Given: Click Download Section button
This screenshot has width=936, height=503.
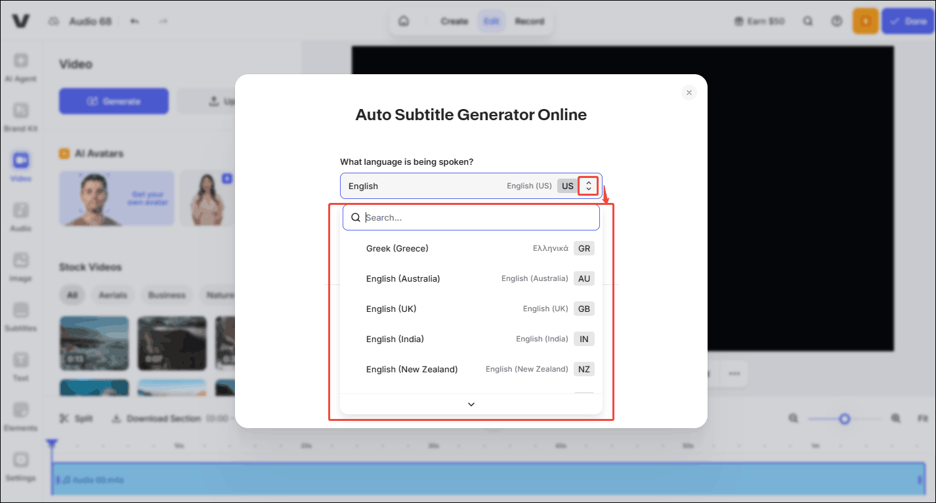Looking at the screenshot, I should pos(156,418).
